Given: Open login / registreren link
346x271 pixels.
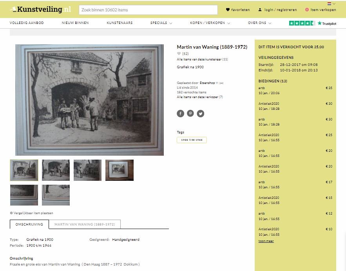Looking at the screenshot, I should (281, 10).
